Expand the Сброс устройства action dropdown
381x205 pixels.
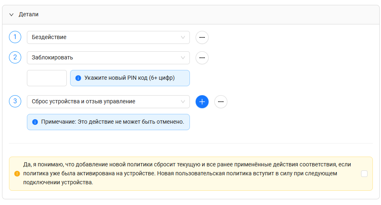(x=108, y=102)
